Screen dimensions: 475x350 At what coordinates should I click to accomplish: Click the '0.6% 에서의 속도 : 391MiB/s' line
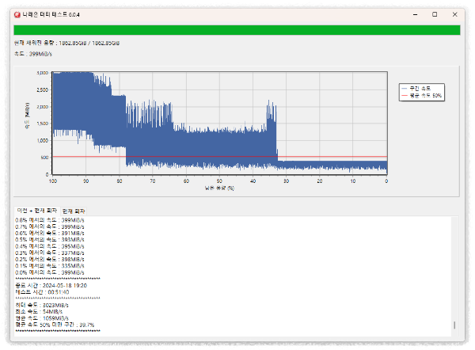50,234
